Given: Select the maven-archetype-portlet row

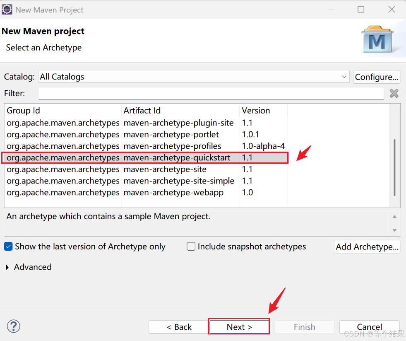Looking at the screenshot, I should pos(146,134).
